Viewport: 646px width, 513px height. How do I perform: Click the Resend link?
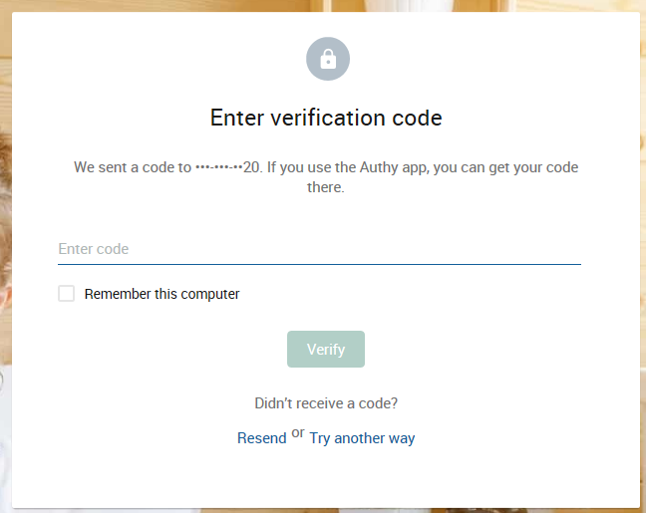pyautogui.click(x=261, y=438)
